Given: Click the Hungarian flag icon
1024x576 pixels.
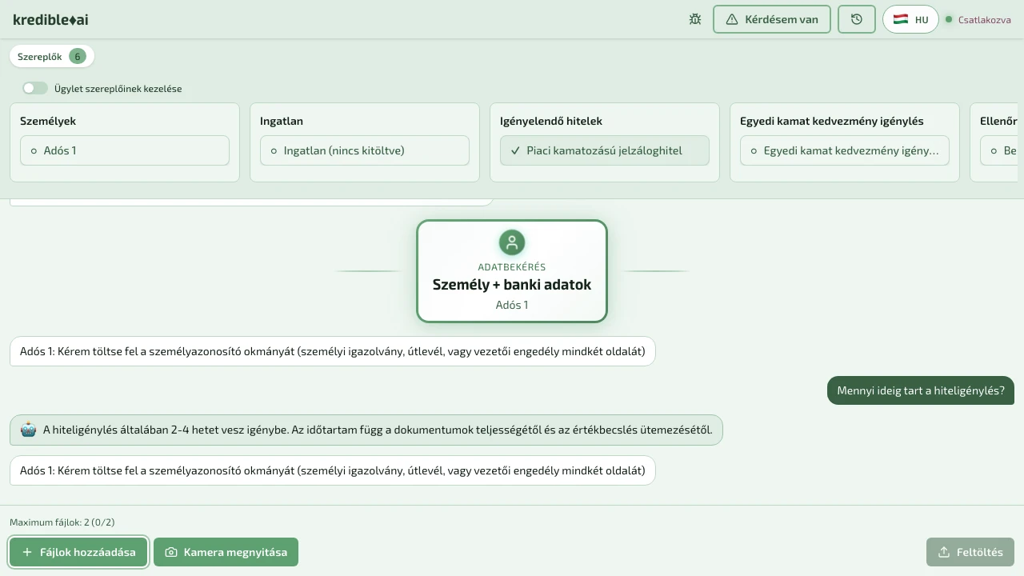Looking at the screenshot, I should [x=901, y=19].
